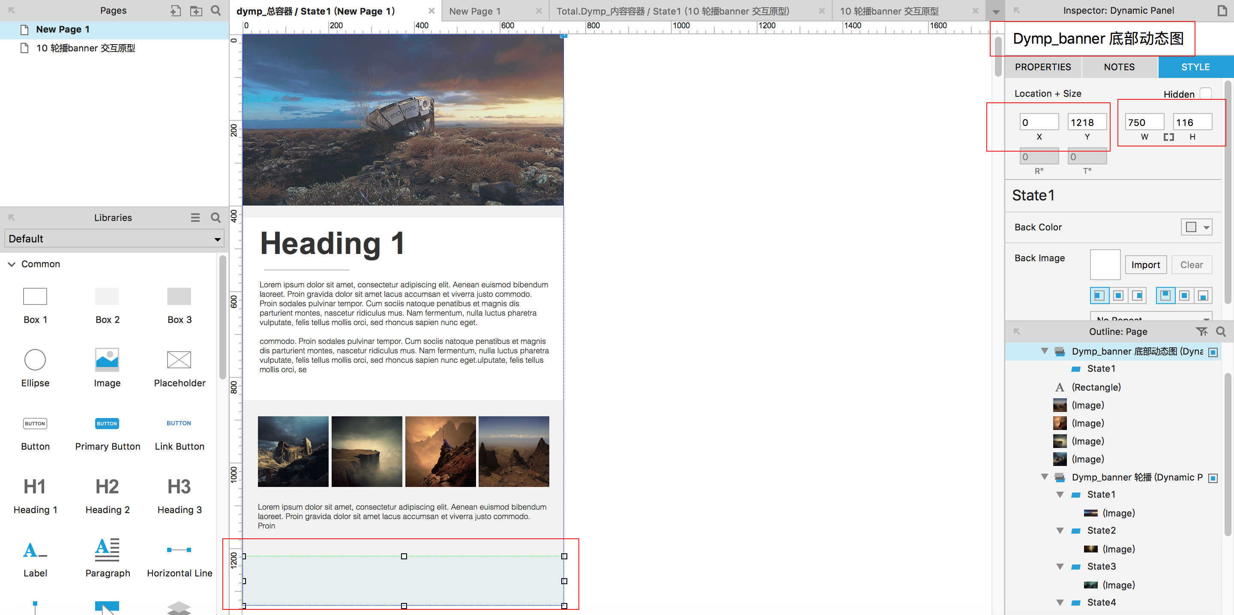Click the Outline search icon
This screenshot has width=1234, height=615.
click(1221, 331)
